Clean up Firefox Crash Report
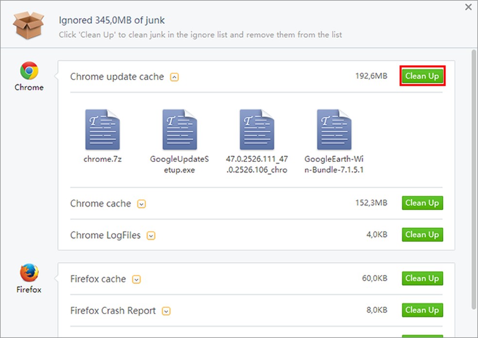Image resolution: width=478 pixels, height=338 pixels. click(x=422, y=310)
